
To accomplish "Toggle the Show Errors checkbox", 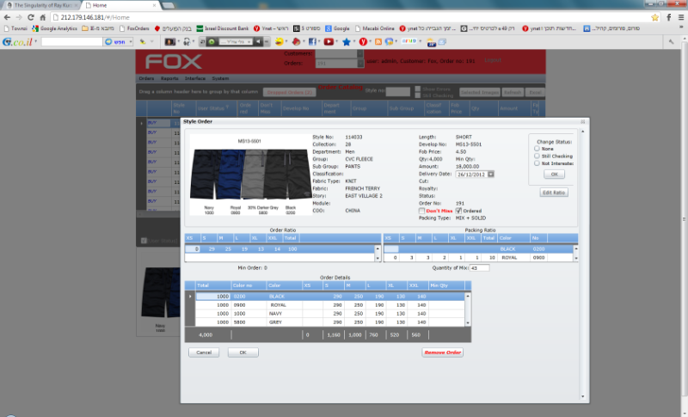I will [x=418, y=89].
